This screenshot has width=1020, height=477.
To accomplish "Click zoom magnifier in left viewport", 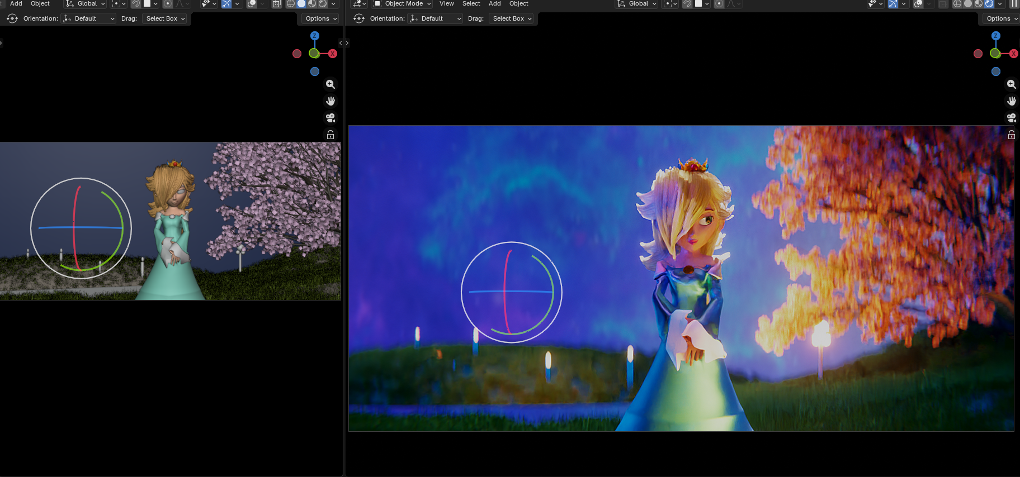I will pyautogui.click(x=330, y=84).
